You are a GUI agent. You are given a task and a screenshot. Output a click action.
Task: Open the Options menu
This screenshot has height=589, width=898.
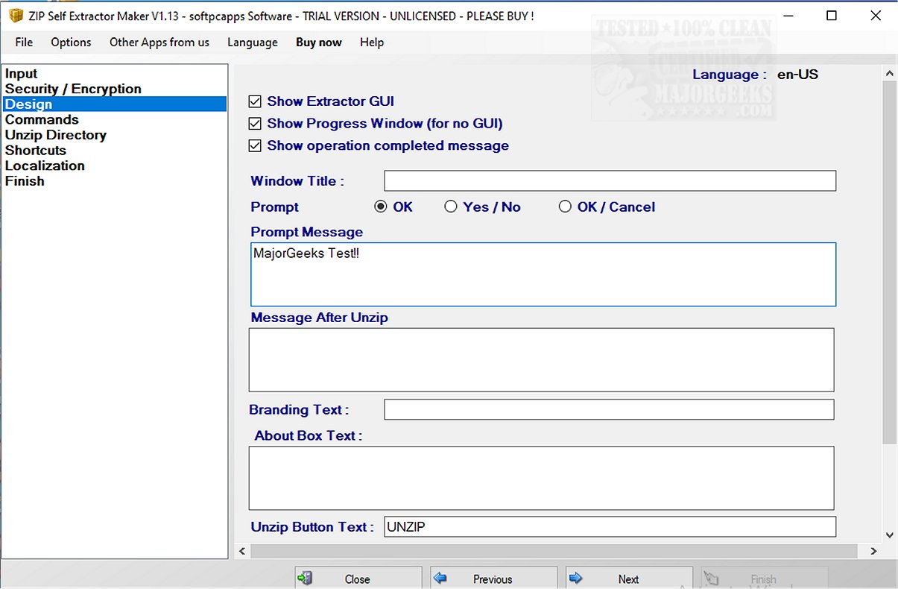pyautogui.click(x=71, y=42)
